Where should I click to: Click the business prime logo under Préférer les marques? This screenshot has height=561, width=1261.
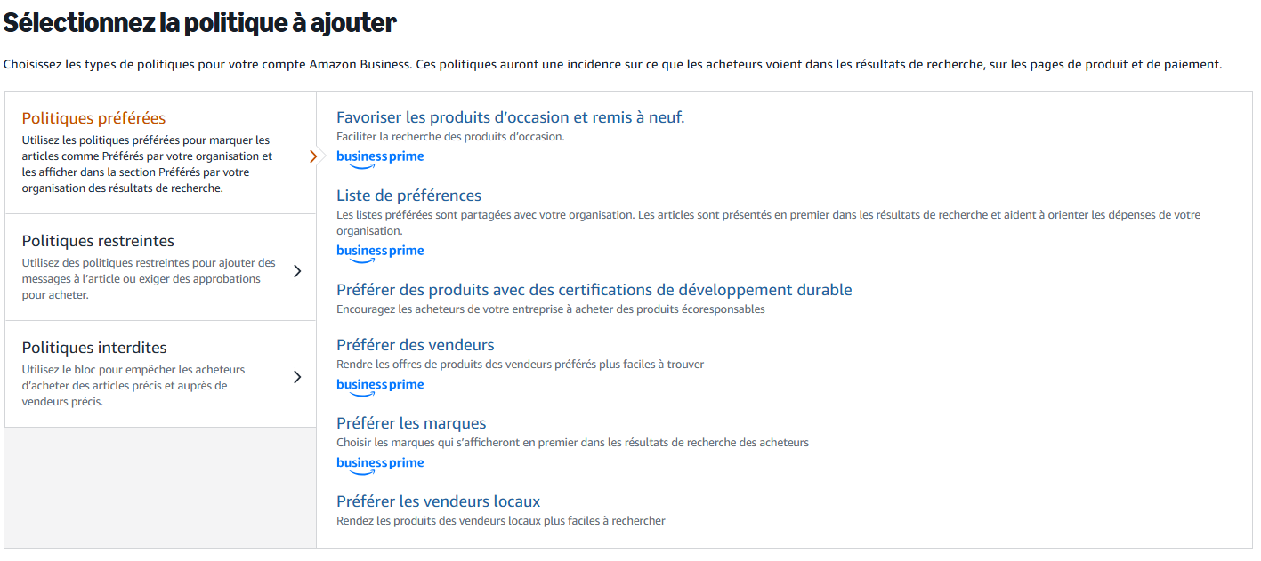380,462
